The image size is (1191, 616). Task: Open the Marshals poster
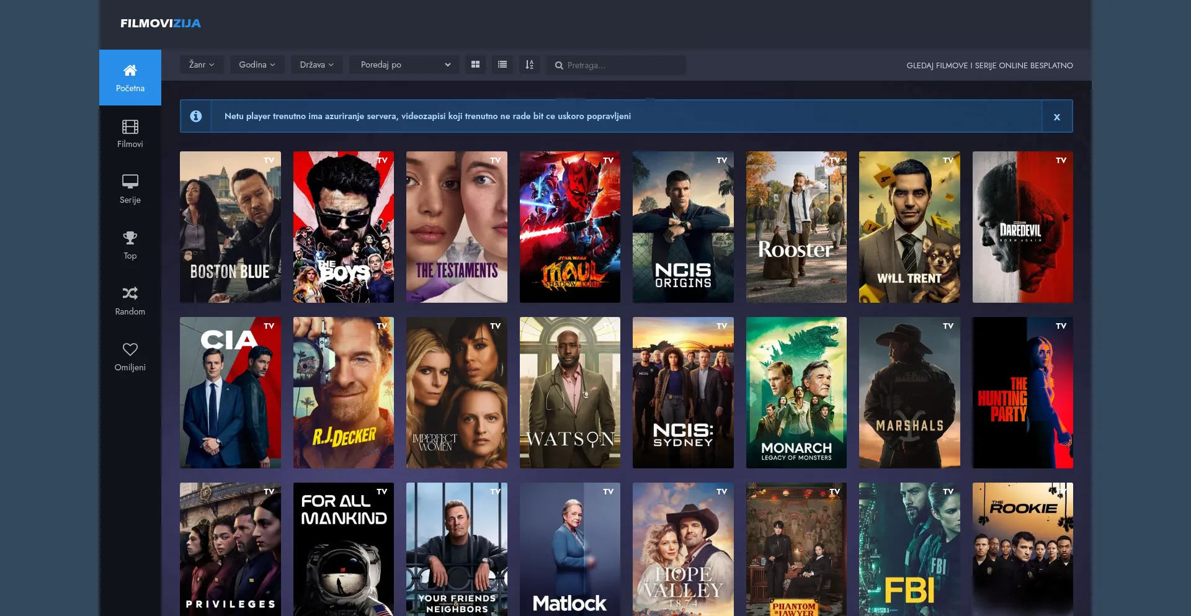(909, 393)
